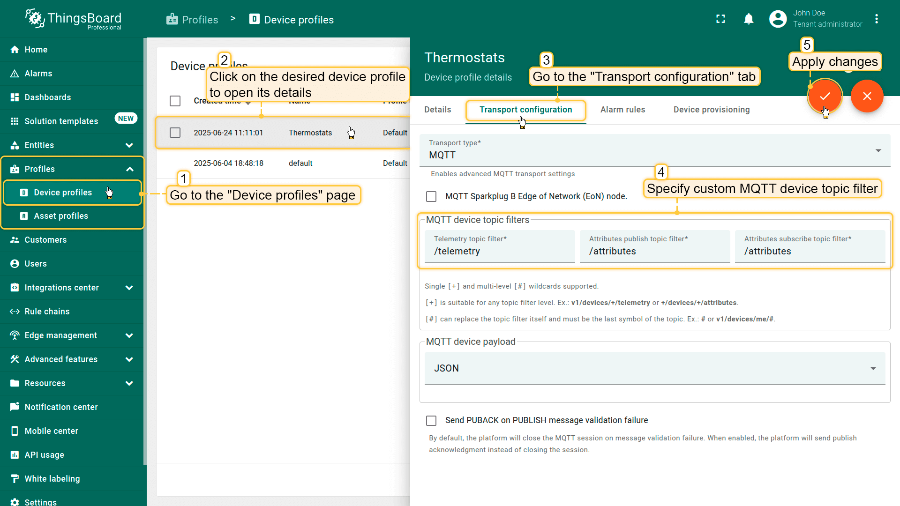The width and height of the screenshot is (900, 506).
Task: Check Send PUBACK on PUBLISH validation failure
Action: [431, 420]
